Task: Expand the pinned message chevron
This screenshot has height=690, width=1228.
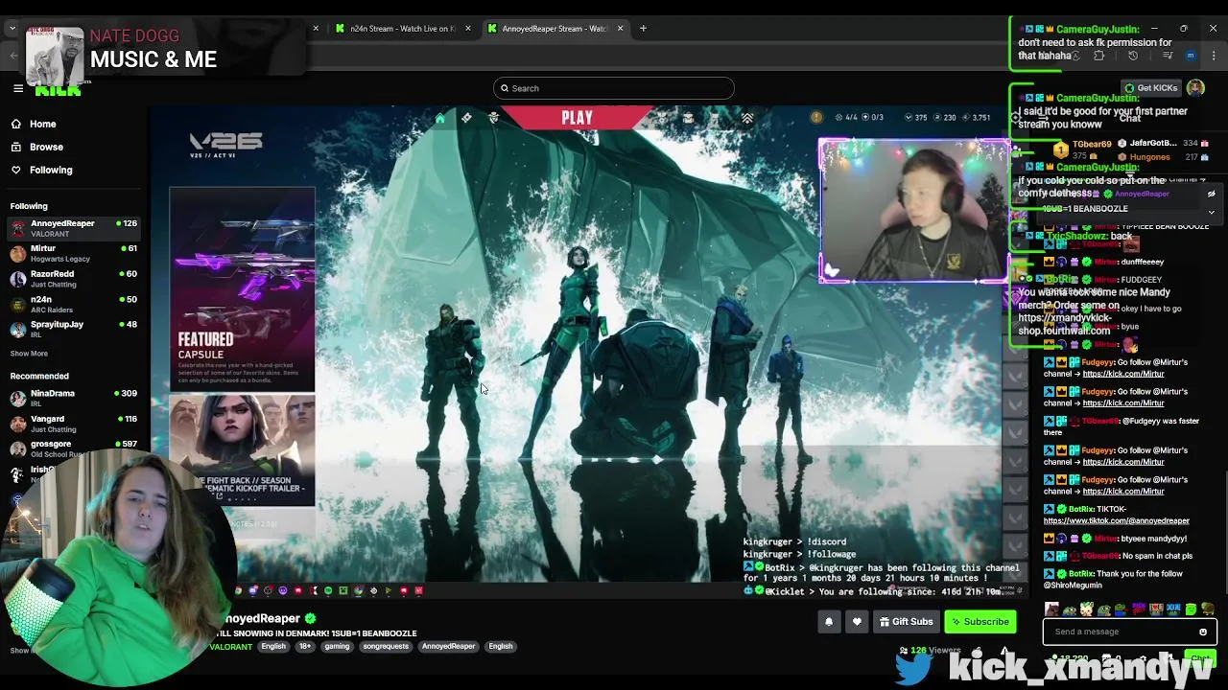Action: coord(1211,212)
